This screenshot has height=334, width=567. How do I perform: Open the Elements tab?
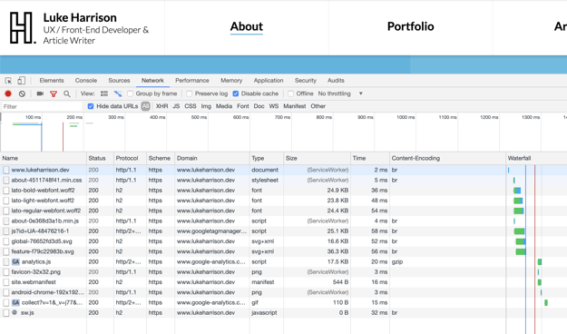52,81
